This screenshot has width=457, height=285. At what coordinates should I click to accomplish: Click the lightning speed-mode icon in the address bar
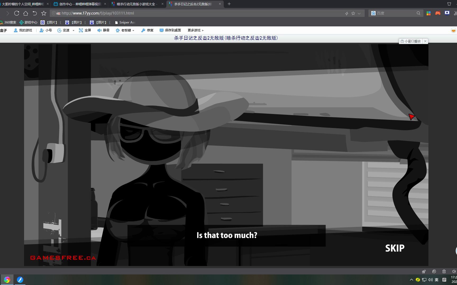tap(347, 13)
